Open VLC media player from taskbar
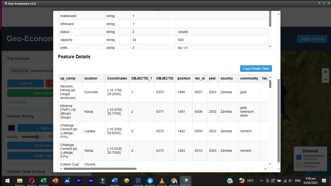Viewport: 331px width, 186px height. tap(162, 181)
